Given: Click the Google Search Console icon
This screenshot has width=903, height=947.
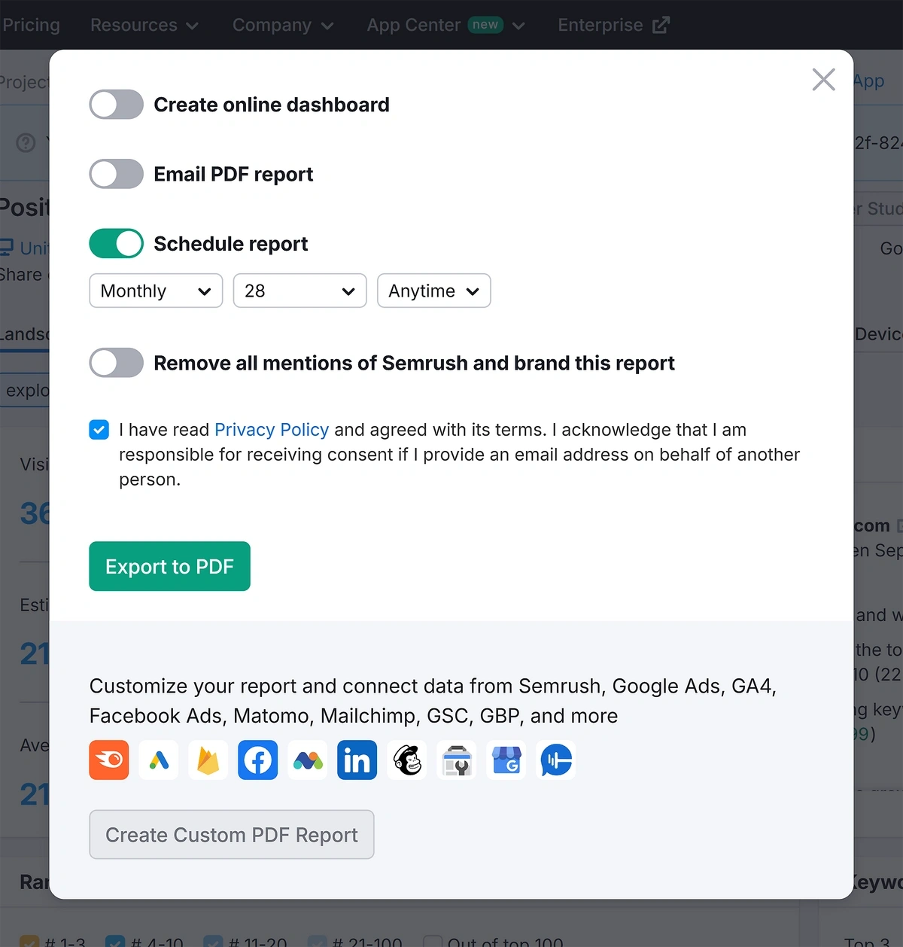Looking at the screenshot, I should click(457, 760).
